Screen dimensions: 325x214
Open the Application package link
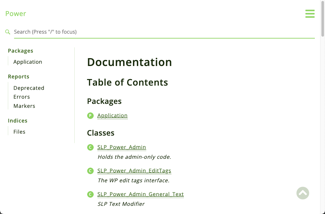point(112,115)
